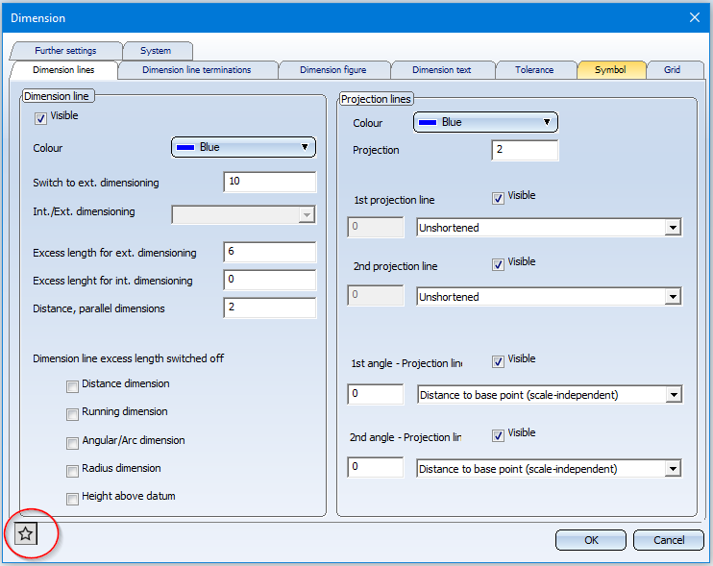This screenshot has height=566, width=713.
Task: Enable Distance dimension checkbox
Action: pos(73,386)
